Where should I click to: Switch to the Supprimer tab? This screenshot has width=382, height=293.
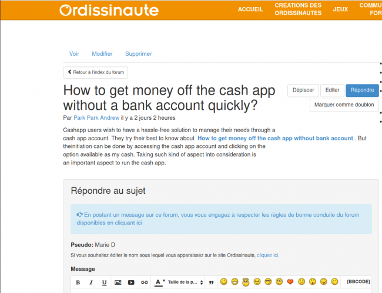[138, 54]
